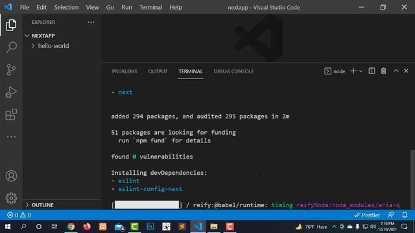
Task: Open Windows Action Center notifications
Action: coord(404,227)
